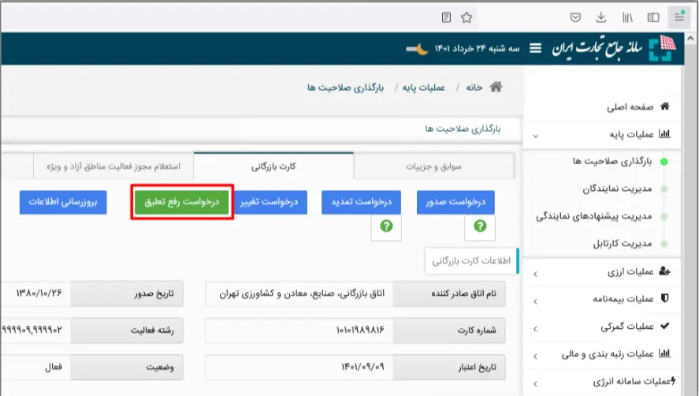Viewport: 699px width, 396px height.
Task: Open Firefox downloads arrow icon
Action: (601, 17)
